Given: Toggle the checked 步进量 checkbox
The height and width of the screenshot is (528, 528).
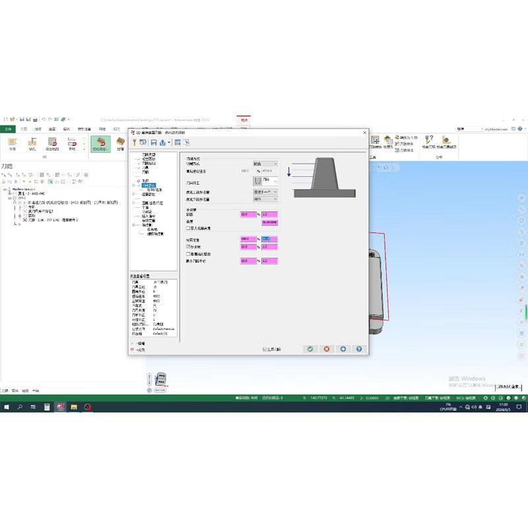Looking at the screenshot, I should point(188,247).
